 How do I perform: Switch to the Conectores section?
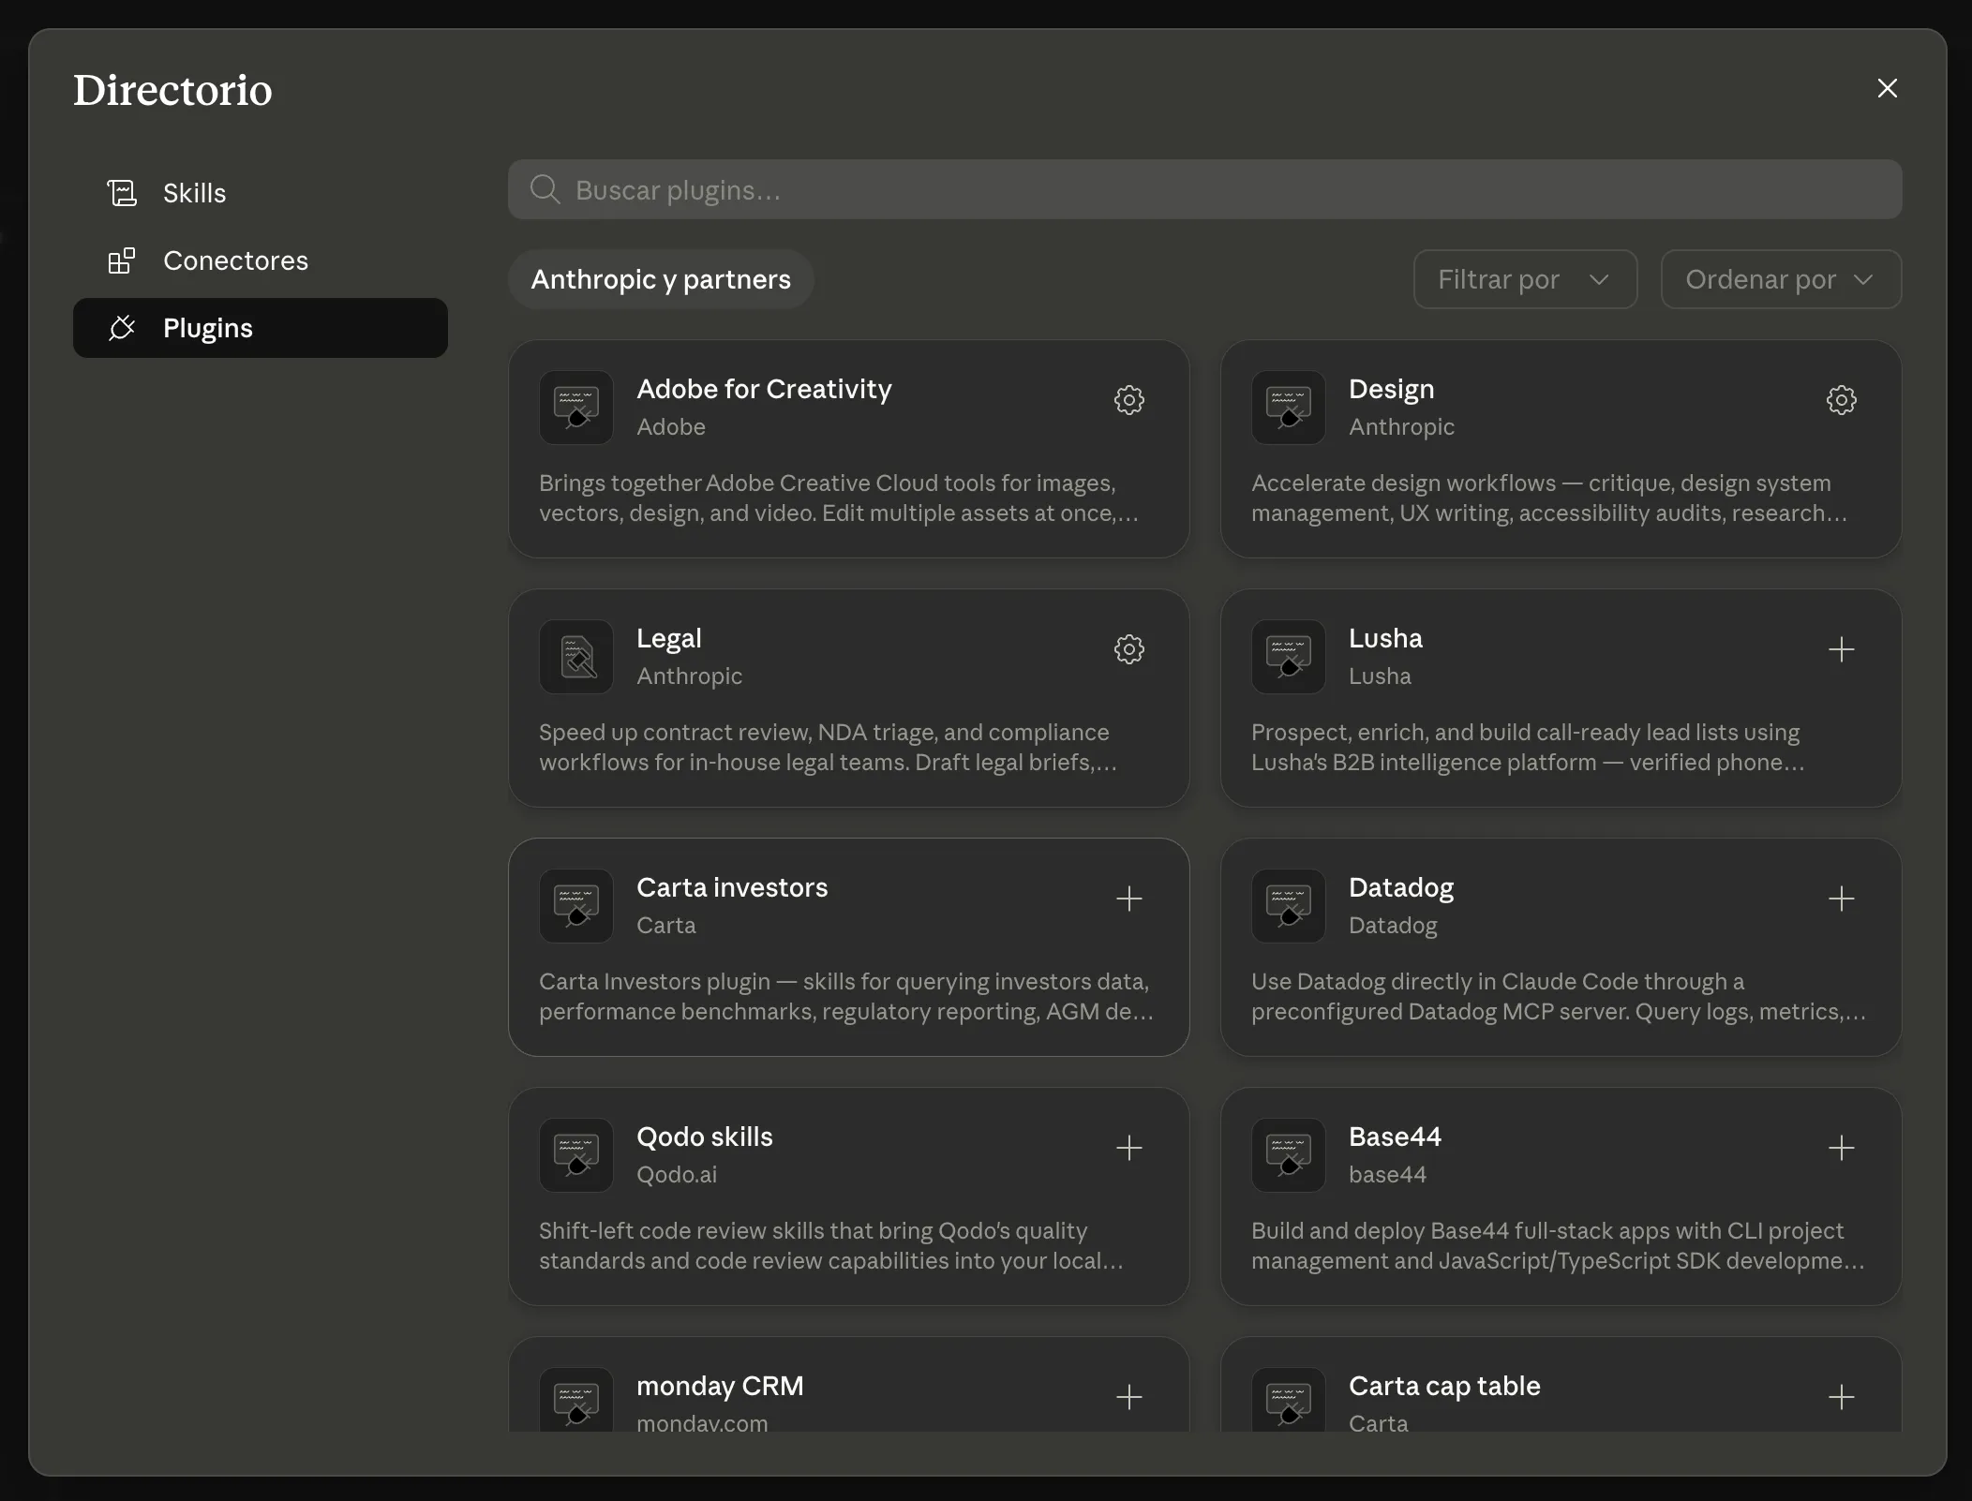[x=261, y=260]
